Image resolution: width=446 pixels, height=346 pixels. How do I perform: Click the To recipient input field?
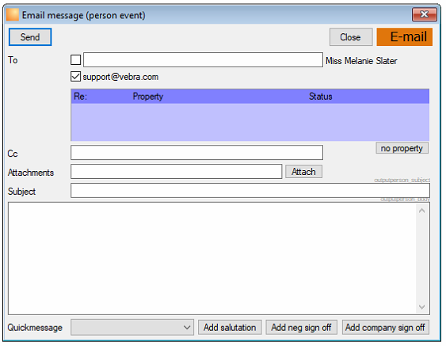pos(203,59)
